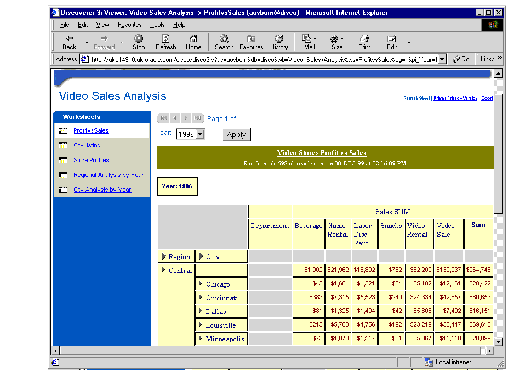Open the Tools menu

pyautogui.click(x=157, y=25)
